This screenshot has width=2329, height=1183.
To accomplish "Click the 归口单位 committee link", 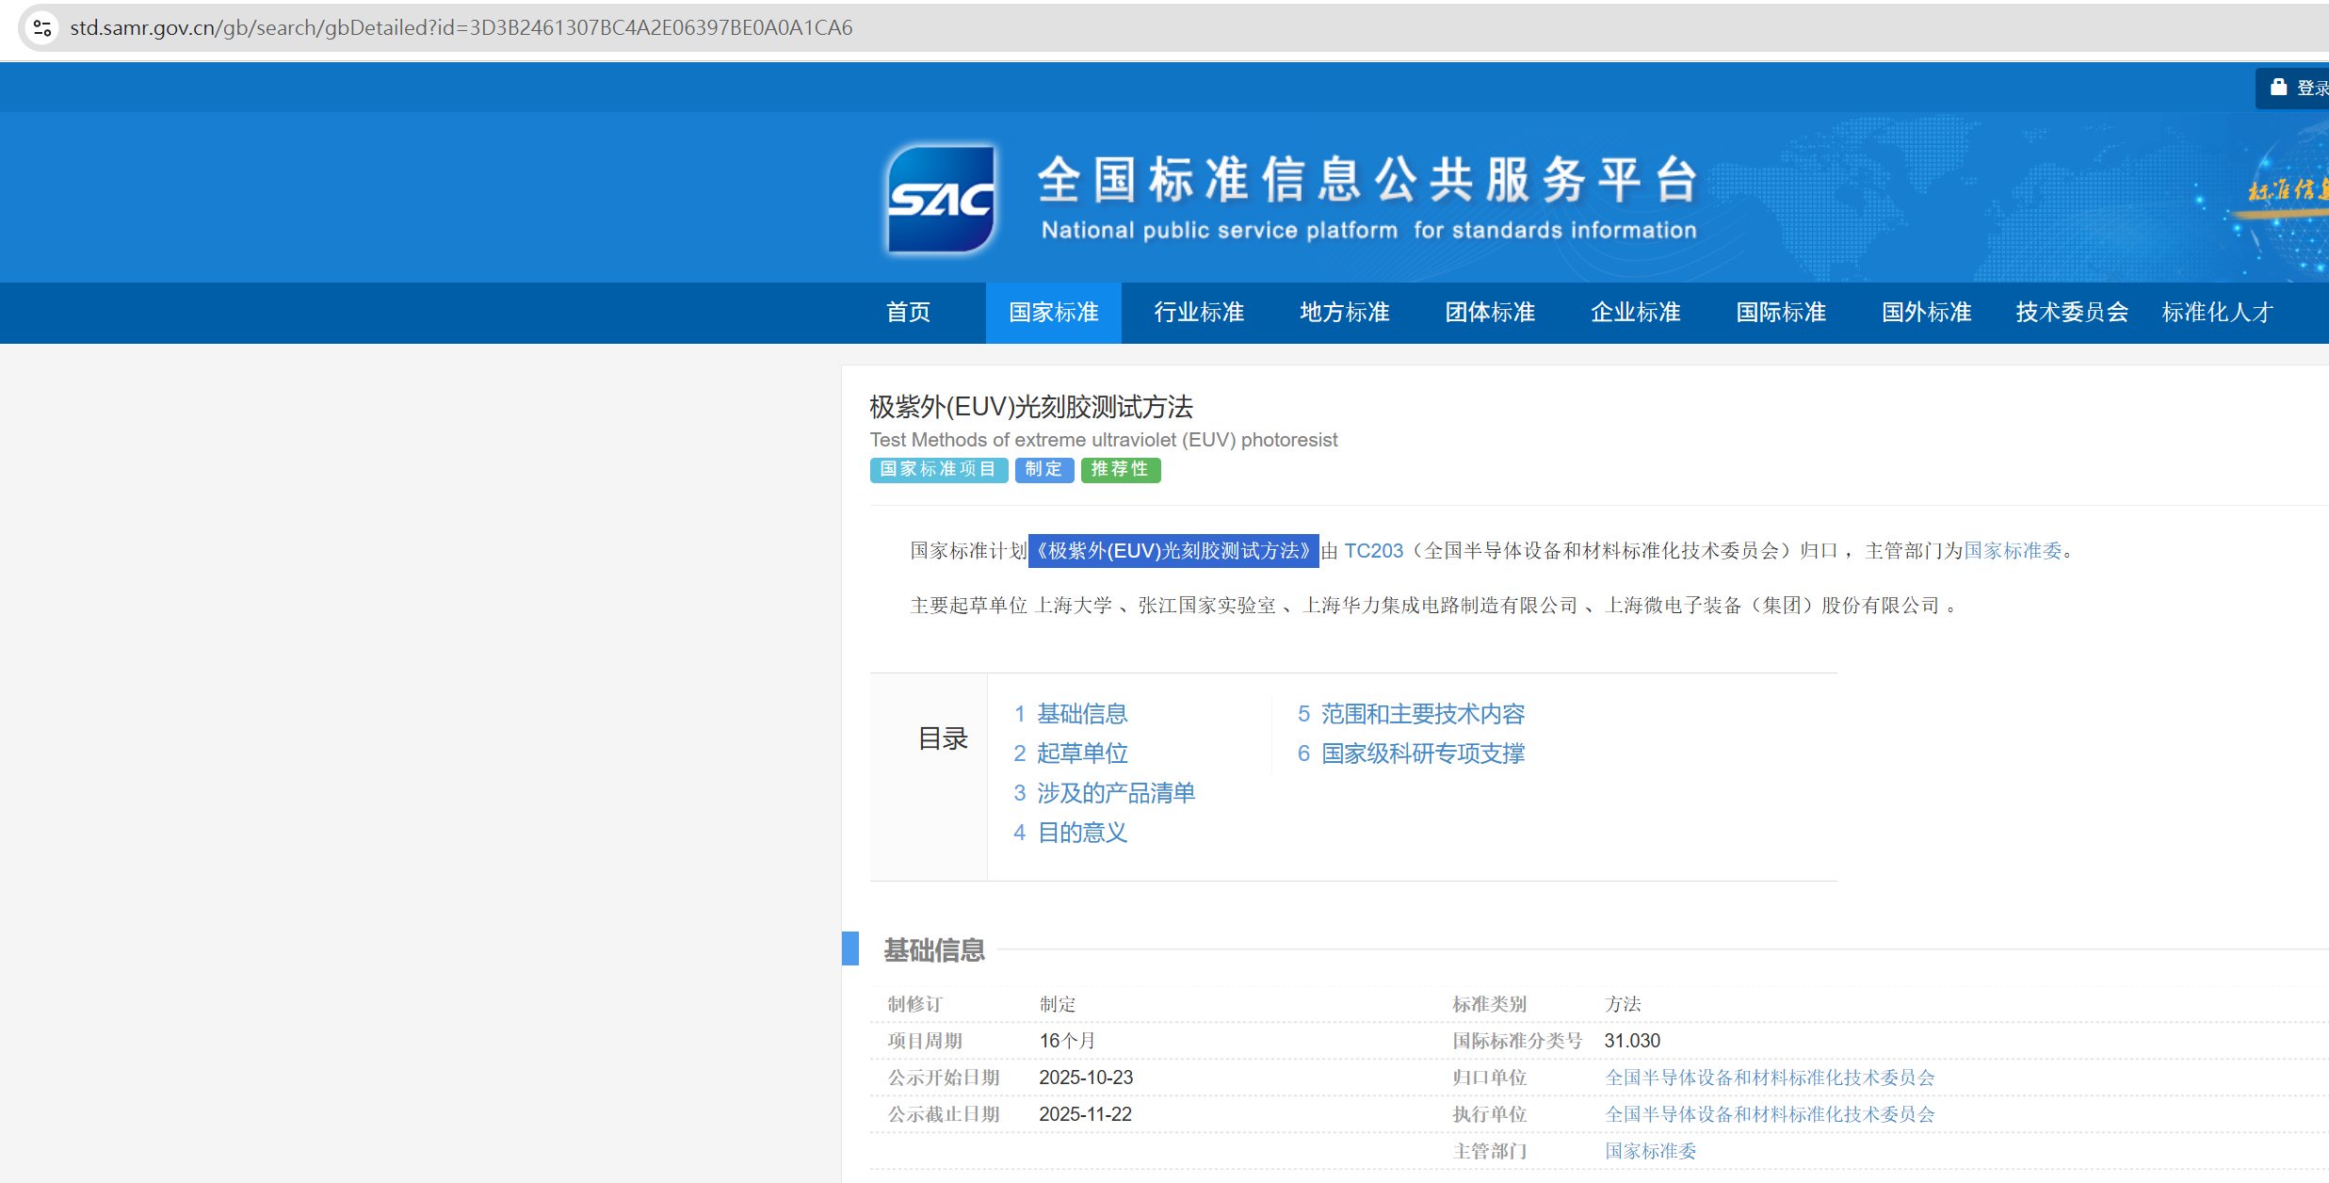I will 1769,1078.
